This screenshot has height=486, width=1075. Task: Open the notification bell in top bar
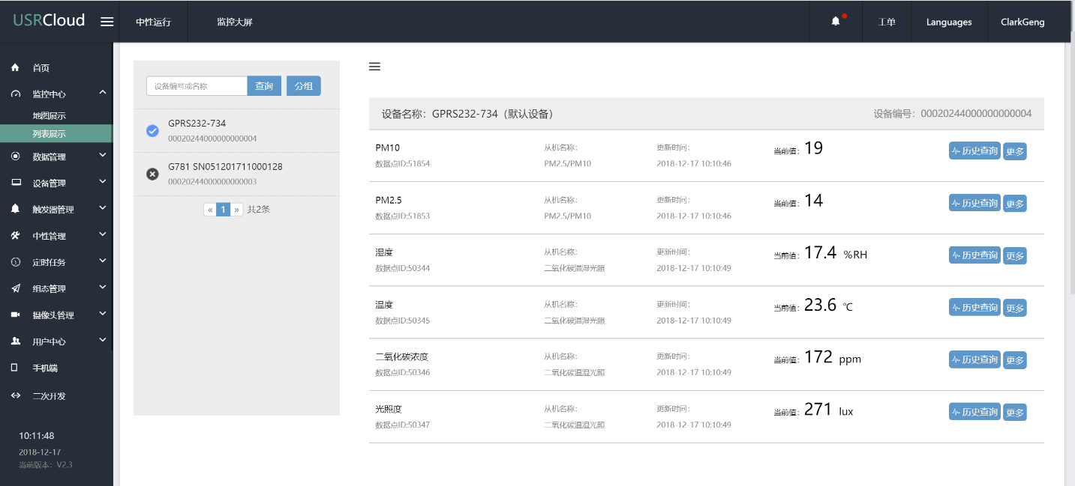coord(836,22)
